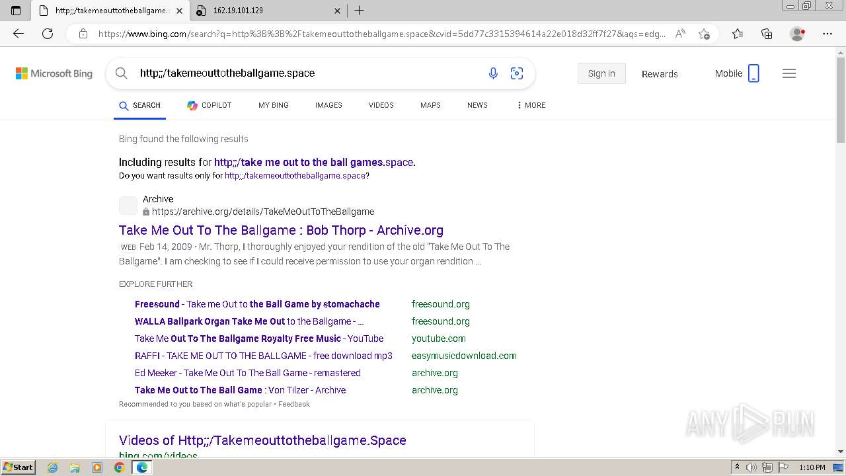
Task: Close the takemeouttotheballgame tab
Action: coord(179,11)
